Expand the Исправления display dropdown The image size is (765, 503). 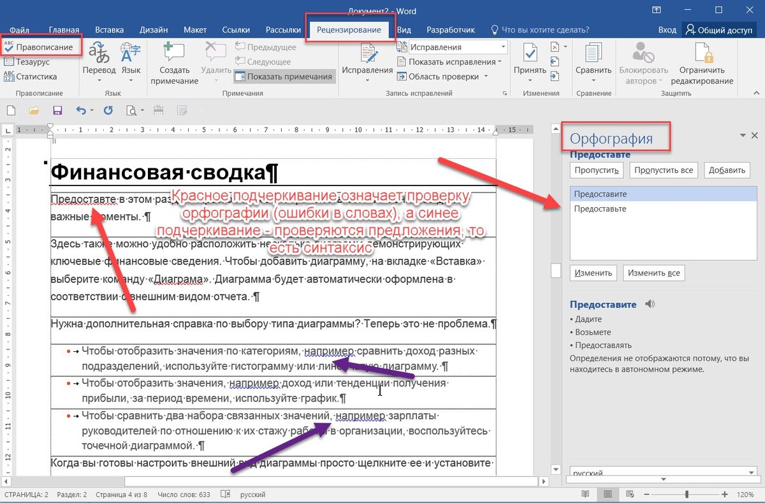click(503, 47)
